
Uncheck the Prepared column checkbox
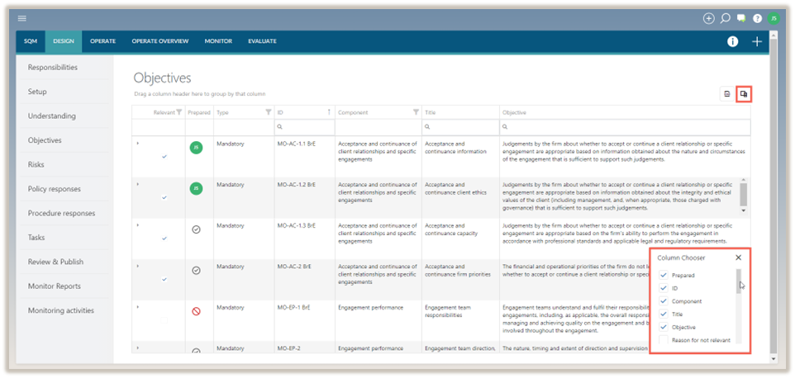coord(664,275)
